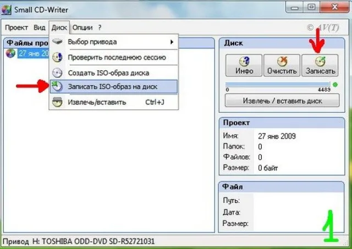Minimize the Small CD-Writer window

(294, 7)
